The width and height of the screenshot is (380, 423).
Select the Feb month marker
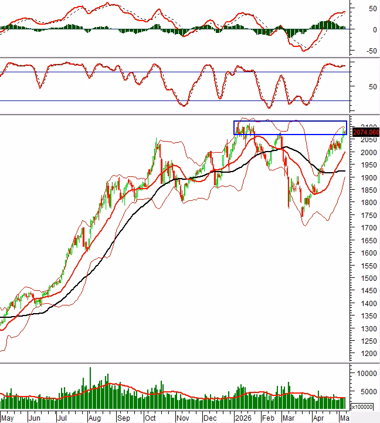(268, 418)
